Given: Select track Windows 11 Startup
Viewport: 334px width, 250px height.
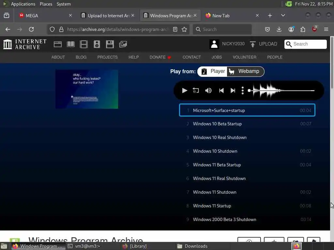Looking at the screenshot, I should (247, 206).
